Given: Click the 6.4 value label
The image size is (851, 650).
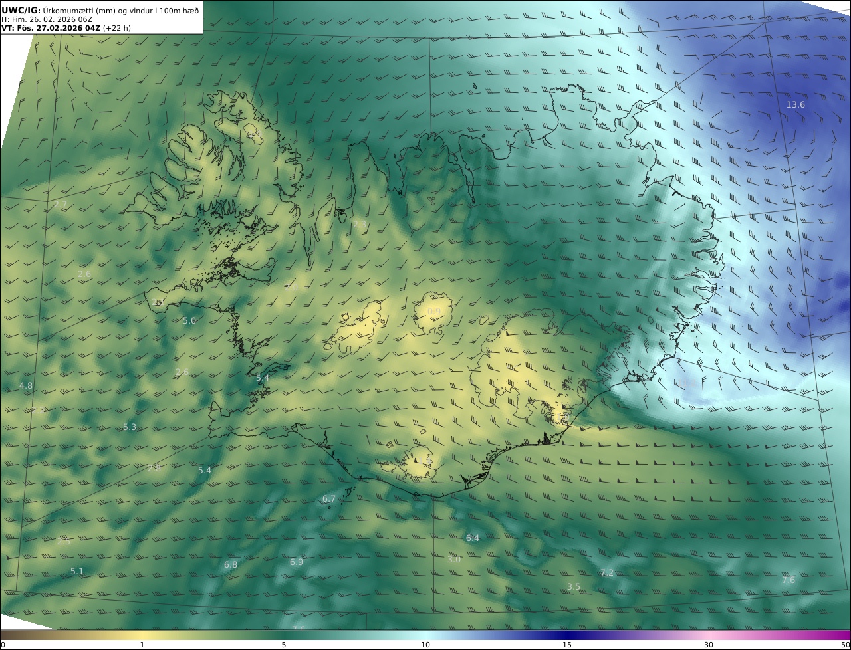Looking at the screenshot, I should [473, 538].
